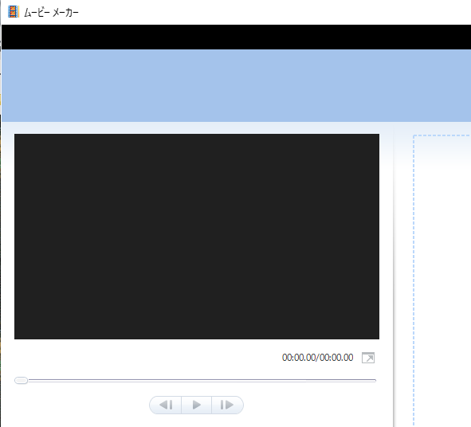
Task: Click inside the dashed storyboard drop area
Action: 442,280
